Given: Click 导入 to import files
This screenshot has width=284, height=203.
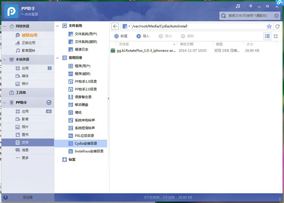Looking at the screenshot, I should 143,36.
